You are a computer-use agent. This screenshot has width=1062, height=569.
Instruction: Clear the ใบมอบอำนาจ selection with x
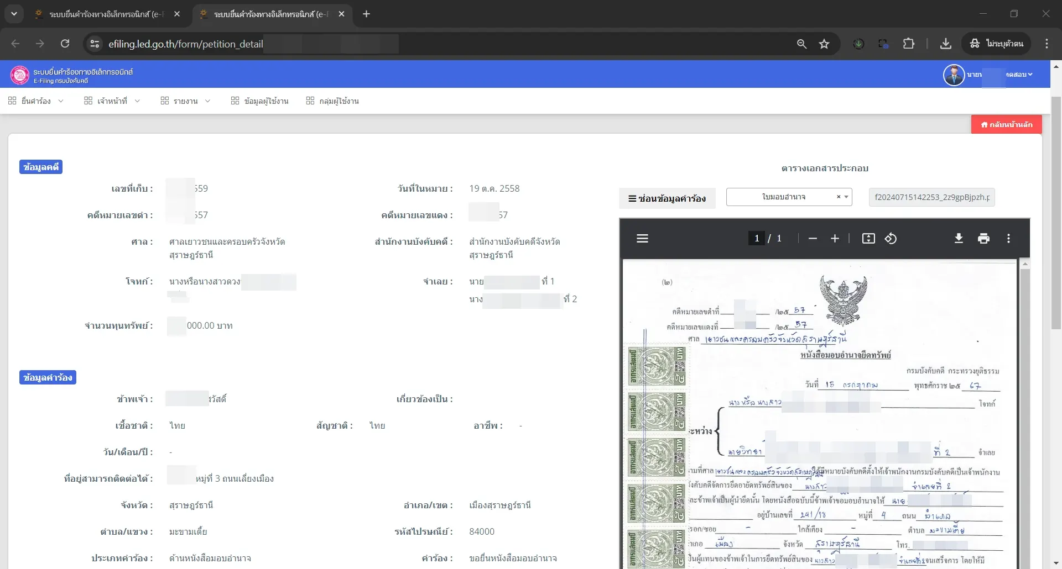pos(839,197)
